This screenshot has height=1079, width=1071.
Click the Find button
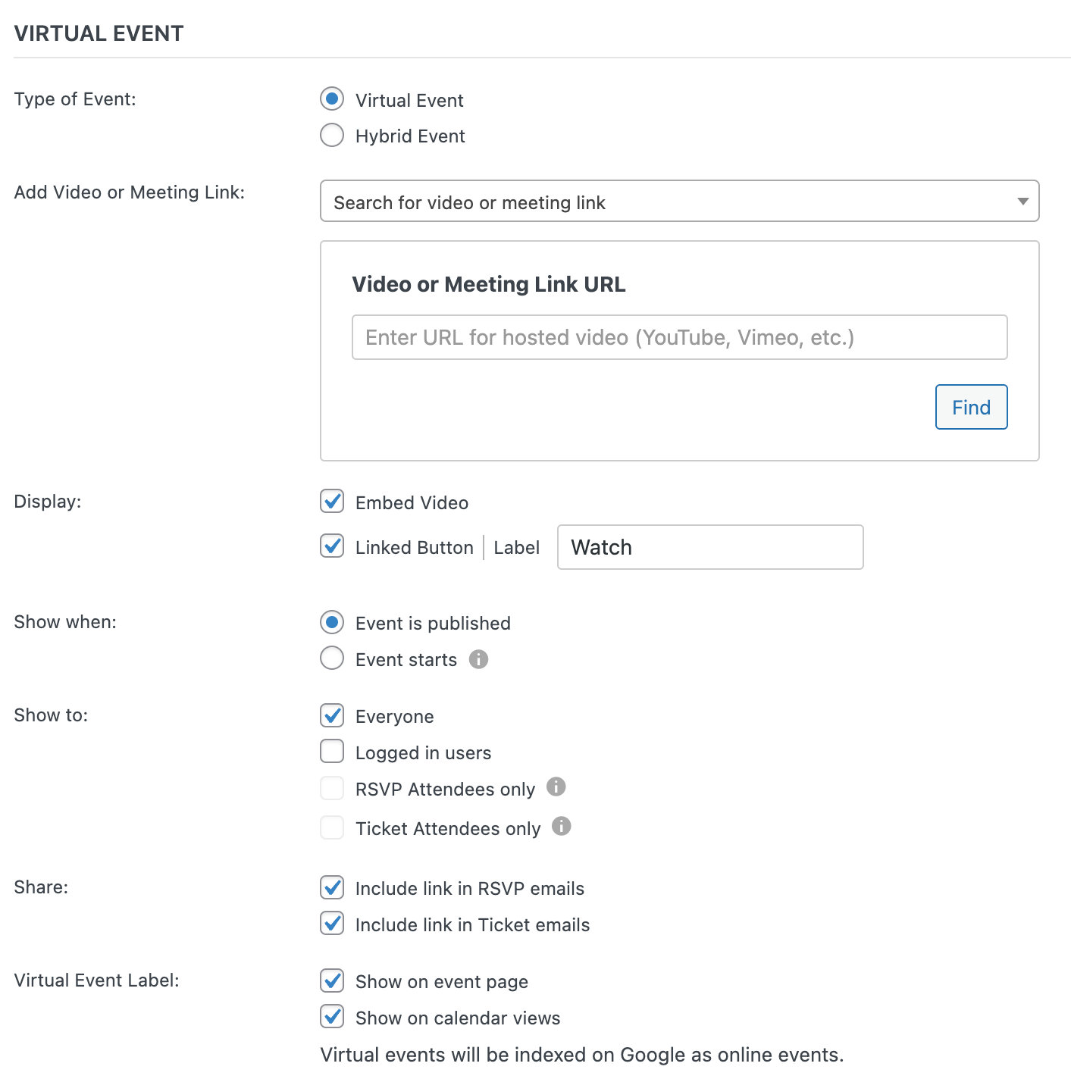click(x=971, y=407)
